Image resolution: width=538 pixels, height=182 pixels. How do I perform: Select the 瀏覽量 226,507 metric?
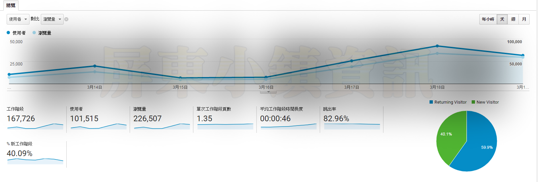click(162, 119)
